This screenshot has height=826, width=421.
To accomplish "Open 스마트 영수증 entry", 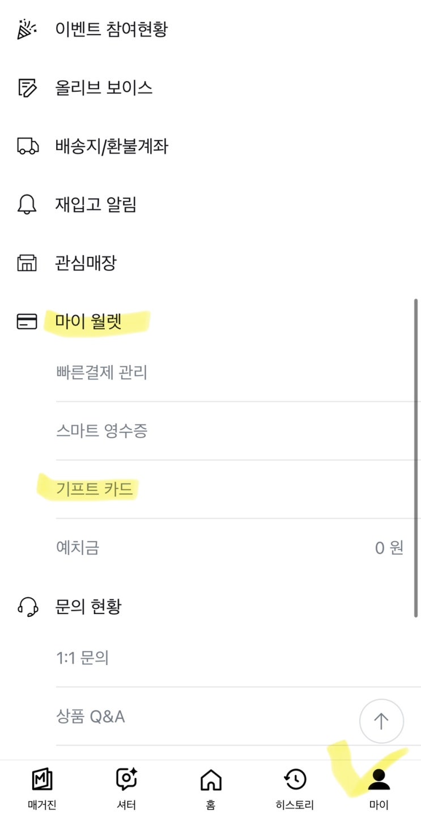I will tap(102, 431).
